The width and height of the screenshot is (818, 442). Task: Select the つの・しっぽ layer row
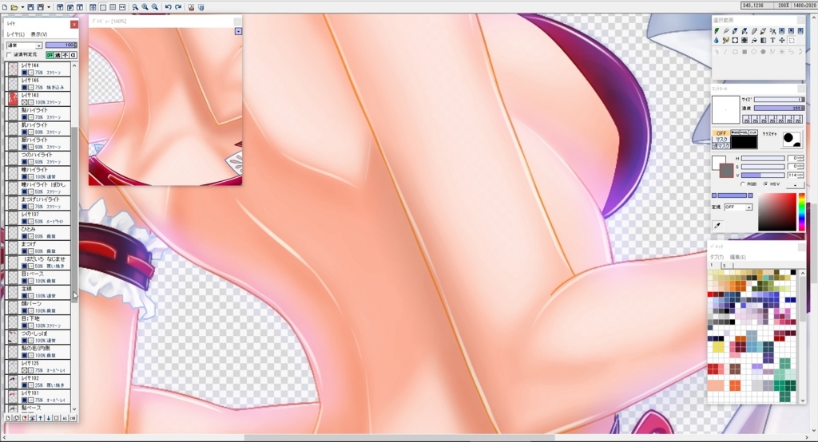point(38,337)
